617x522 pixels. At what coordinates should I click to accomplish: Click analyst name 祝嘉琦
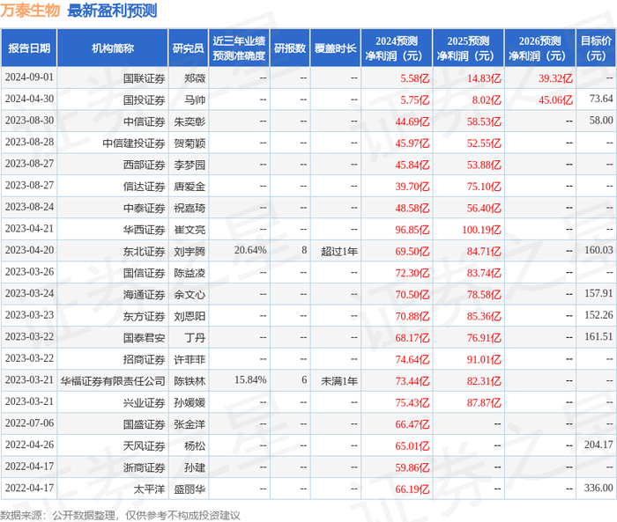point(190,209)
